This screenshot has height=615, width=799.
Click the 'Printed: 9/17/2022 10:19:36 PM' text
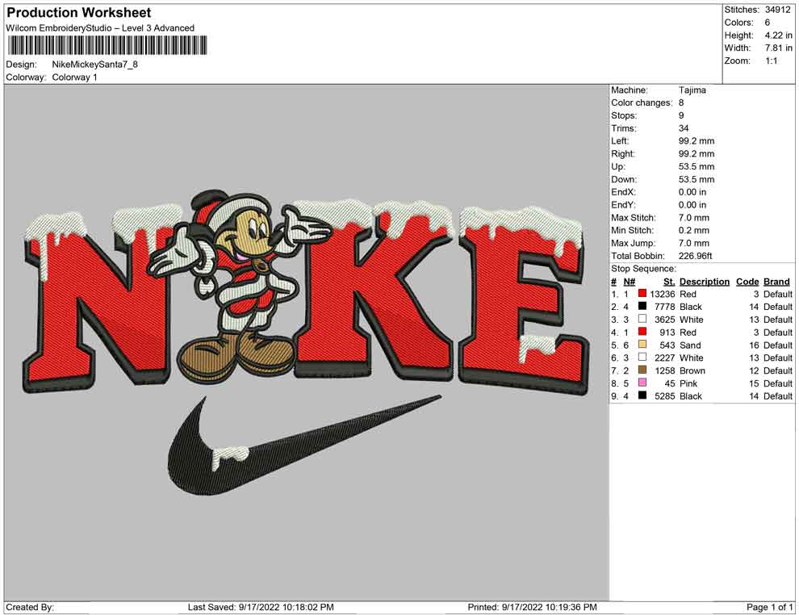pyautogui.click(x=532, y=607)
